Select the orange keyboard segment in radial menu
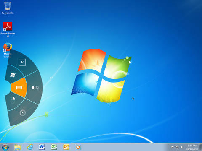 coord(19,88)
